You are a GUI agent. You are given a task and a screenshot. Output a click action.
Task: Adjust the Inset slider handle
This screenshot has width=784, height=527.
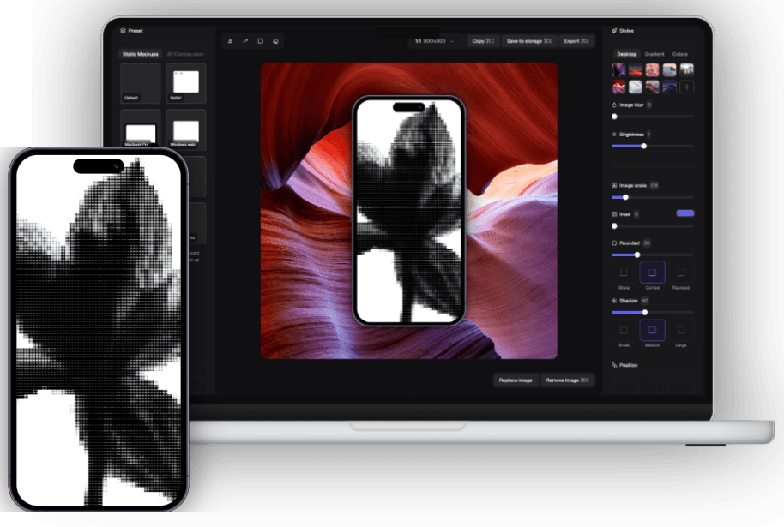point(614,225)
